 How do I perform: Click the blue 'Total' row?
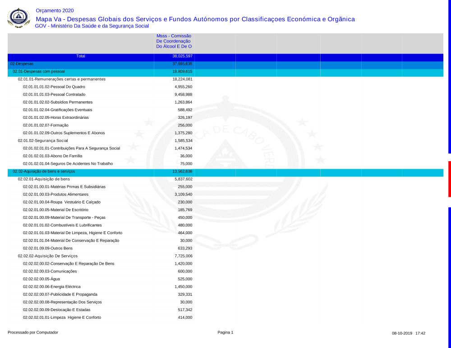click(81, 56)
